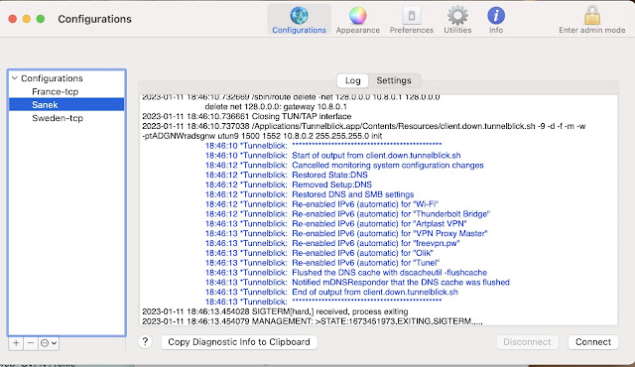The width and height of the screenshot is (635, 367).
Task: Switch to the Settings tab
Action: (x=394, y=80)
